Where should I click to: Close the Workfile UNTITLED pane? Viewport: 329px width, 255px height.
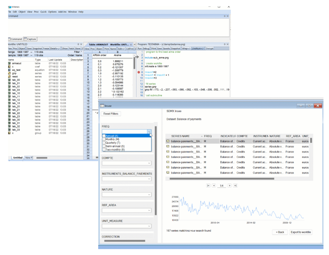(81, 44)
